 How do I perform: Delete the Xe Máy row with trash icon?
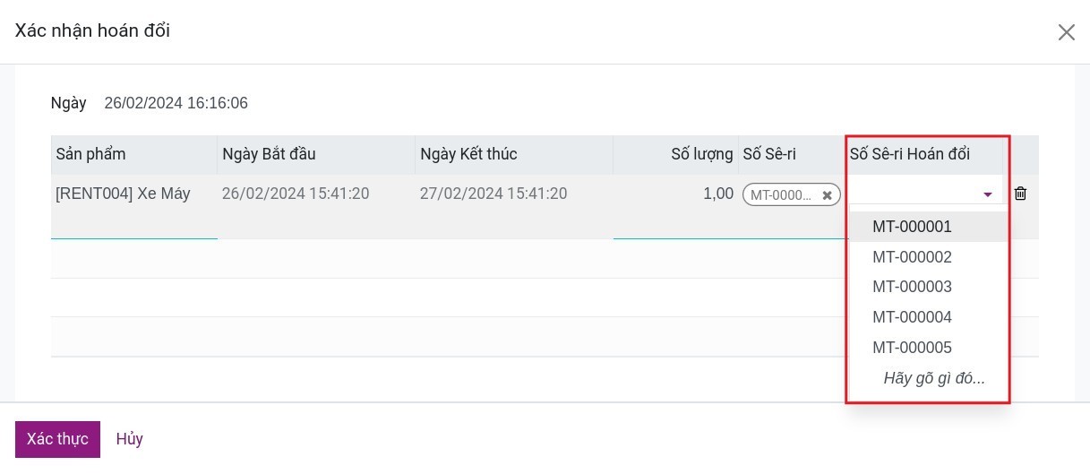point(1020,194)
